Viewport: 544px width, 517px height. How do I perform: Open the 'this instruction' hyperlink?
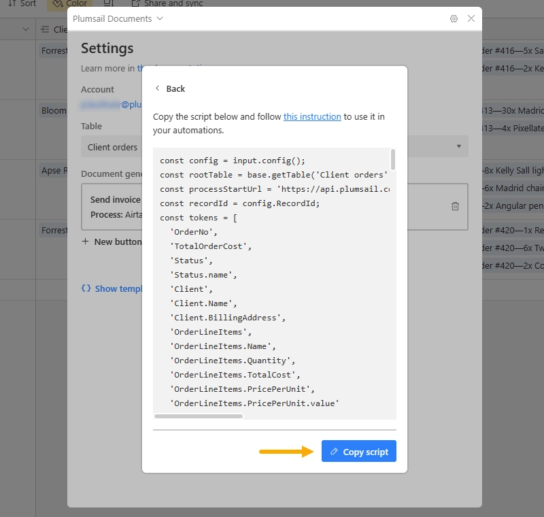(312, 116)
